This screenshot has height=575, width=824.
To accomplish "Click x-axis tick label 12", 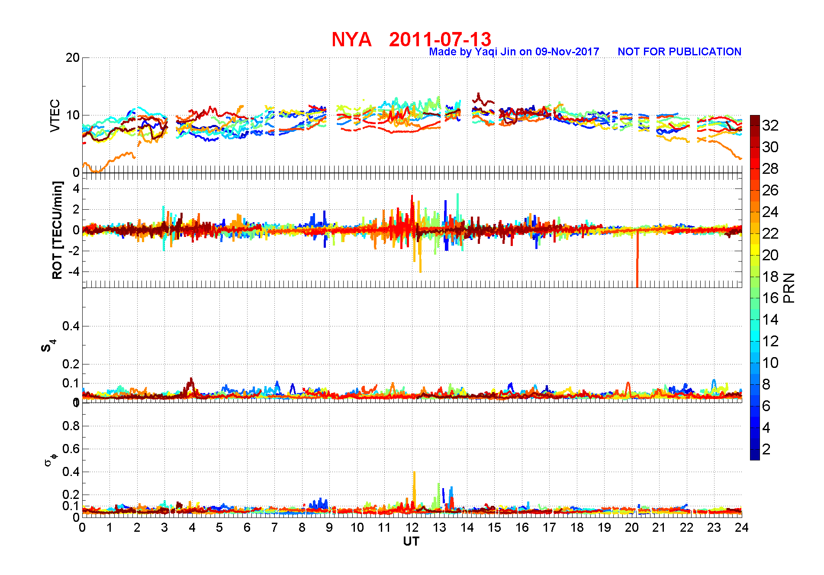I will (x=412, y=528).
